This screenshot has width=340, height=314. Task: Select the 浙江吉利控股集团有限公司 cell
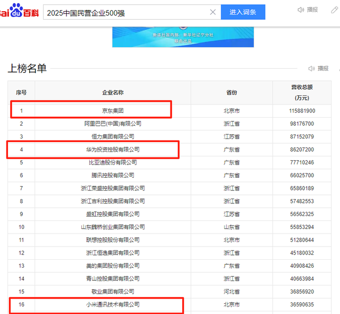(x=113, y=201)
